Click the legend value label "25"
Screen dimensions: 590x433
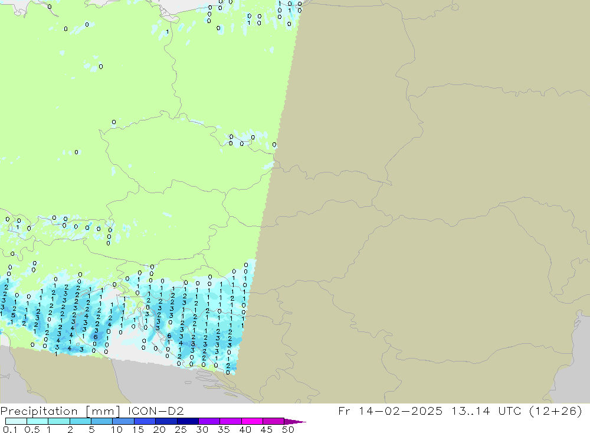point(181,429)
